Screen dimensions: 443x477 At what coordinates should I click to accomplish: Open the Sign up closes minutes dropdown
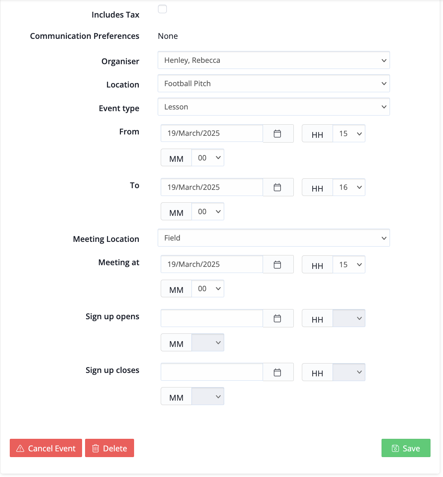coord(208,396)
